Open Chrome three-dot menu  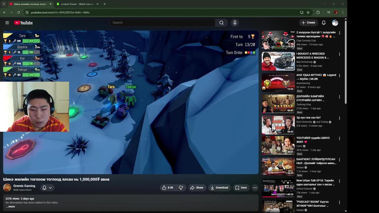[343, 12]
